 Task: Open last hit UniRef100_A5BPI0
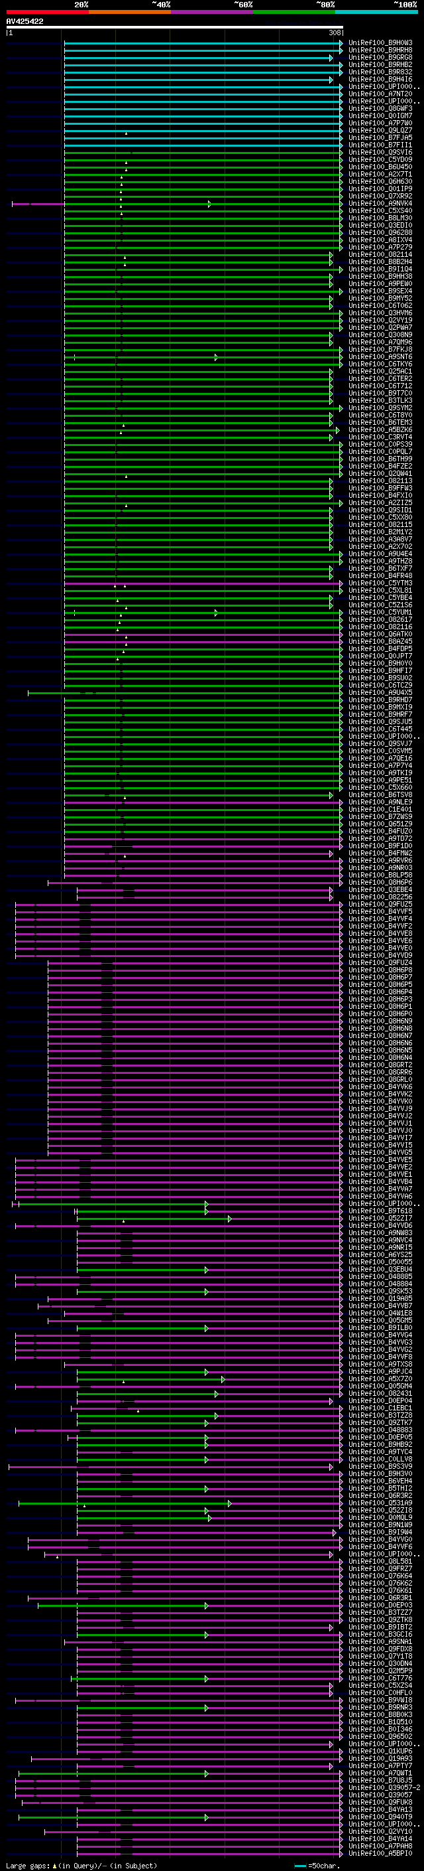tap(380, 1853)
